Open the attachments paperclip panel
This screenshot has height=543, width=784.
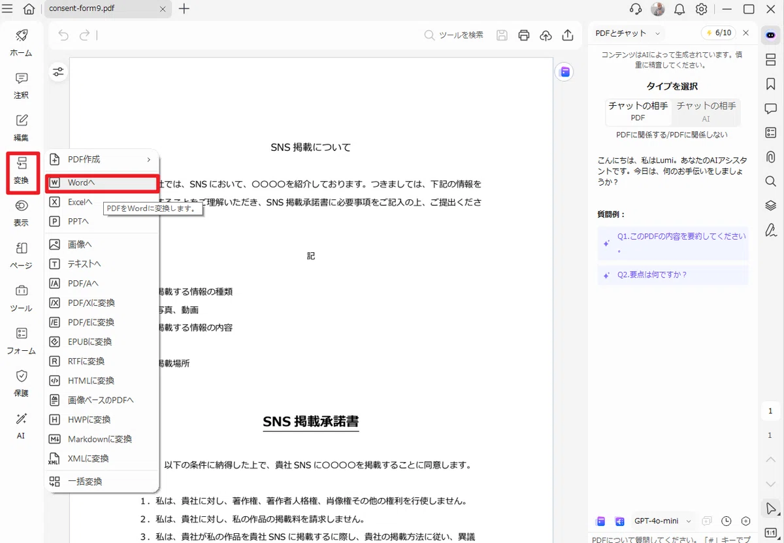(770, 157)
